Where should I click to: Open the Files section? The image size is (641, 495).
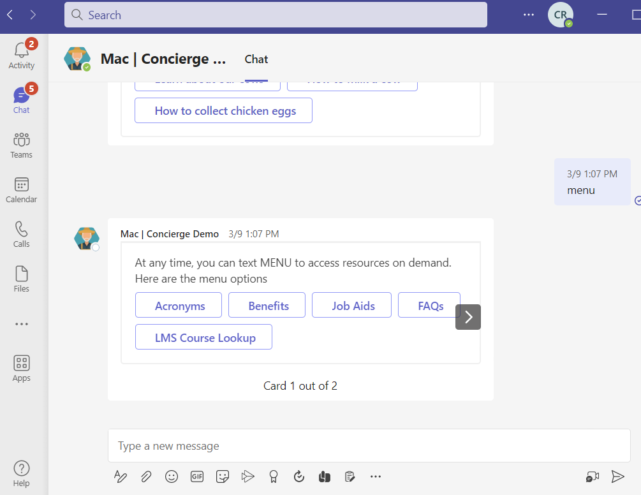22,279
